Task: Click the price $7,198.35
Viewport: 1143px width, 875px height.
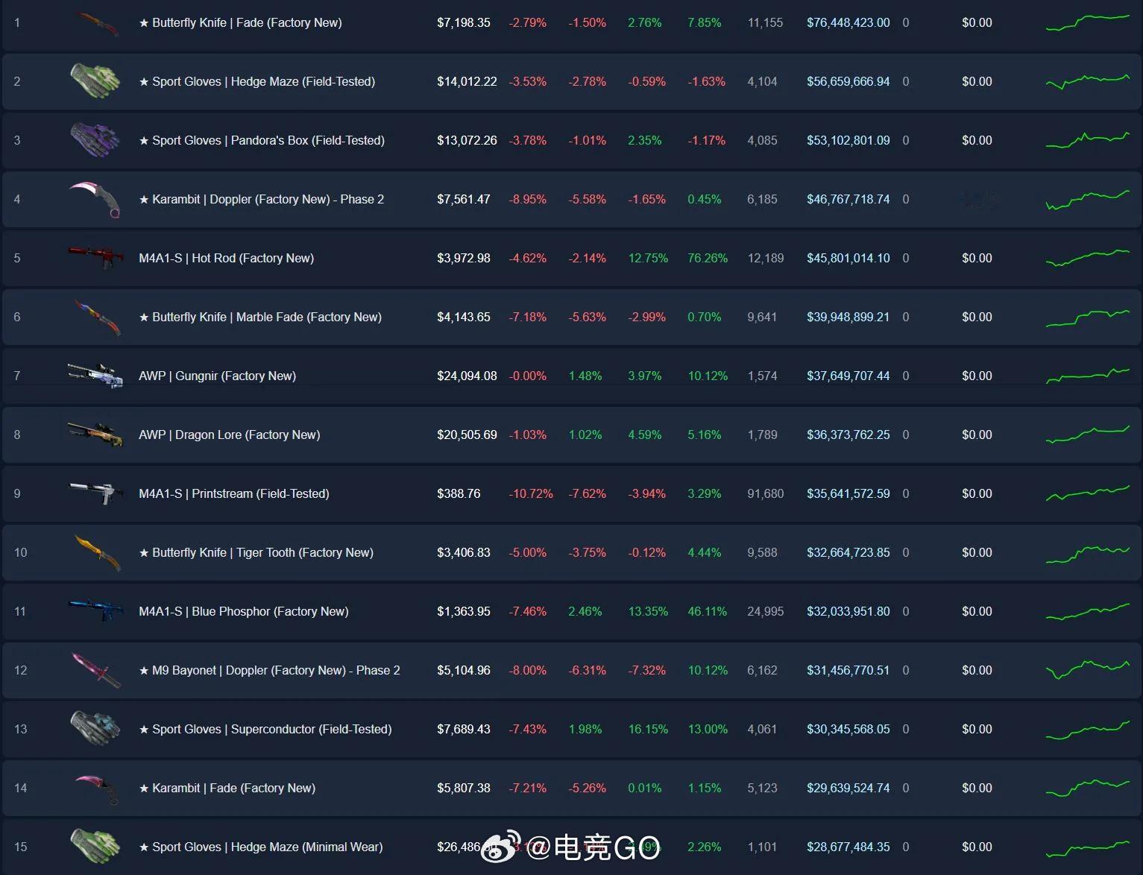Action: coord(464,22)
